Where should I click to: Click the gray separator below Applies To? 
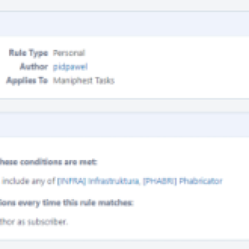point(125,106)
